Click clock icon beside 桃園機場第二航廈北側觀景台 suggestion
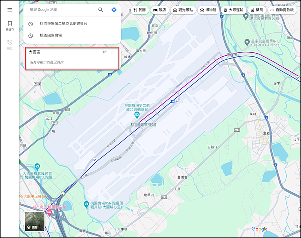 31,24
